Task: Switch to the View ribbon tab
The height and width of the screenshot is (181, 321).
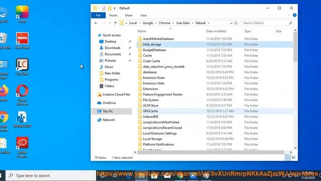Action: point(143,16)
